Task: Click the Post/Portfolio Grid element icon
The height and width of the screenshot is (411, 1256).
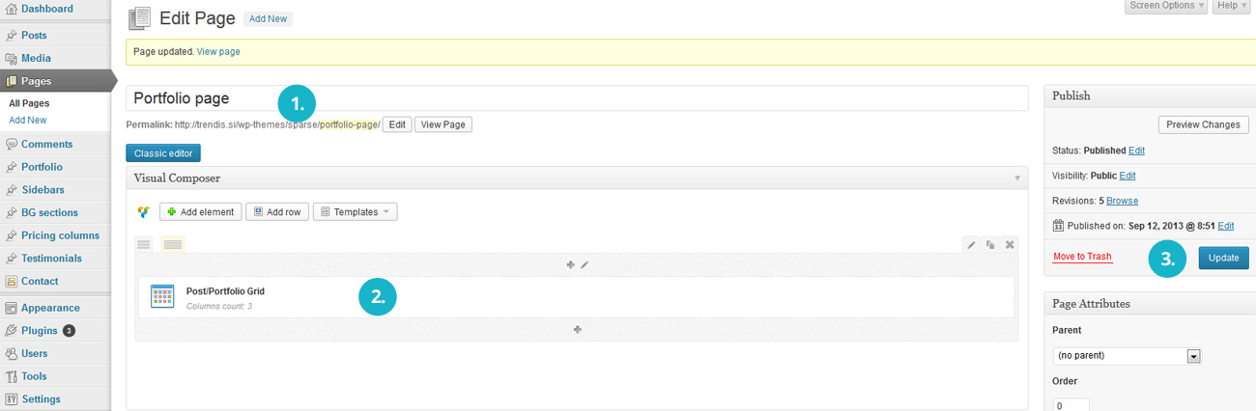Action: 162,296
